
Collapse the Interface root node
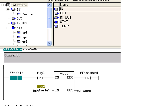pos(2,5)
